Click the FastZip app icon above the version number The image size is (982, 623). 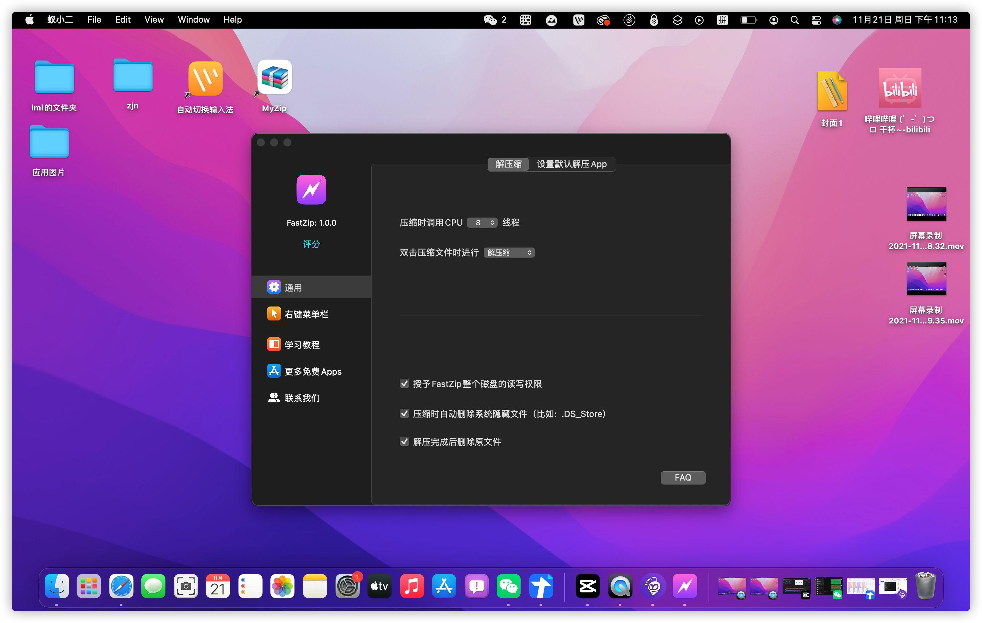click(x=311, y=189)
